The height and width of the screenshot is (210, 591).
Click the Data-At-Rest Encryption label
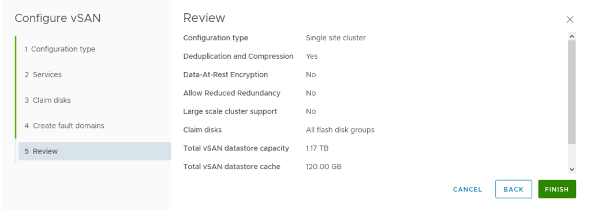tap(226, 74)
